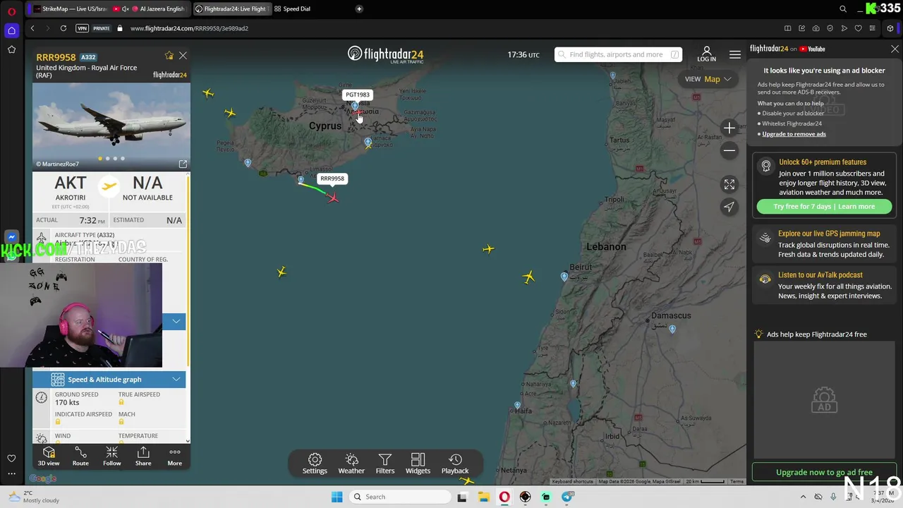Bookmark flight RRR9958 with the star
903x508 pixels.
coord(169,56)
